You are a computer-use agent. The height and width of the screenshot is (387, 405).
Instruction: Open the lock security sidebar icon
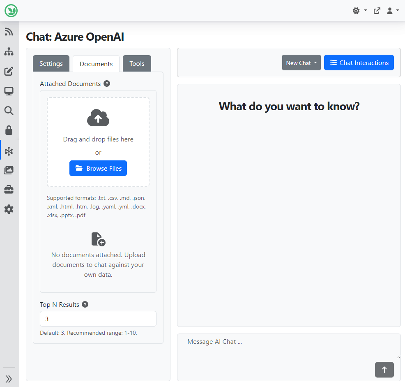[x=9, y=130]
